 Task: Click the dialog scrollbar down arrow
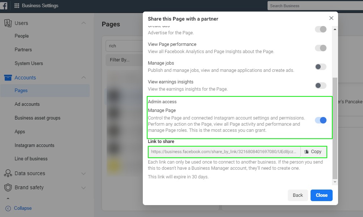click(335, 182)
